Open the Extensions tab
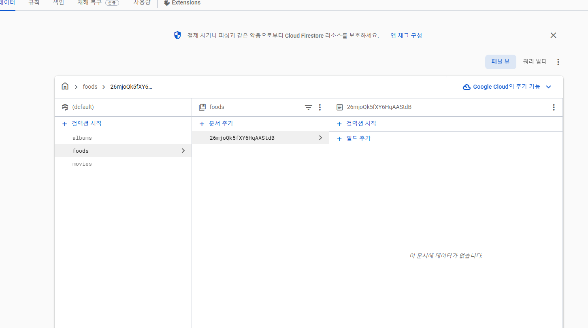 (182, 3)
